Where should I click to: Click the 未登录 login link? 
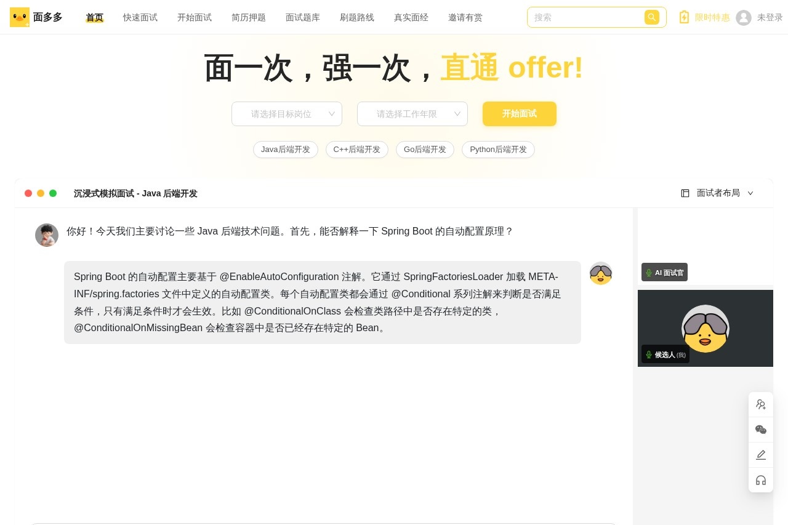point(770,17)
